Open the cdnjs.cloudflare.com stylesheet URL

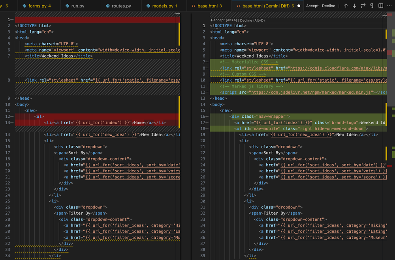tap(339, 68)
